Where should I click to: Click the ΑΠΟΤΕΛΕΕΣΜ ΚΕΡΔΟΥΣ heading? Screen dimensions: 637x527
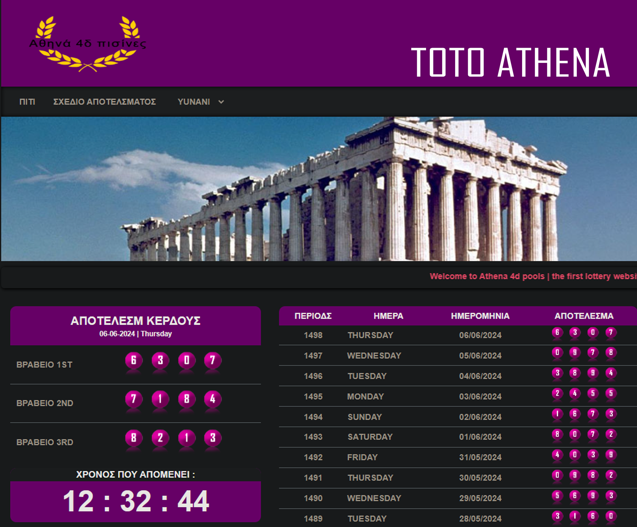(x=135, y=321)
